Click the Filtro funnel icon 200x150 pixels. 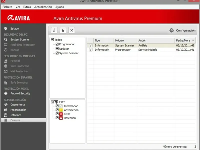tap(56, 102)
